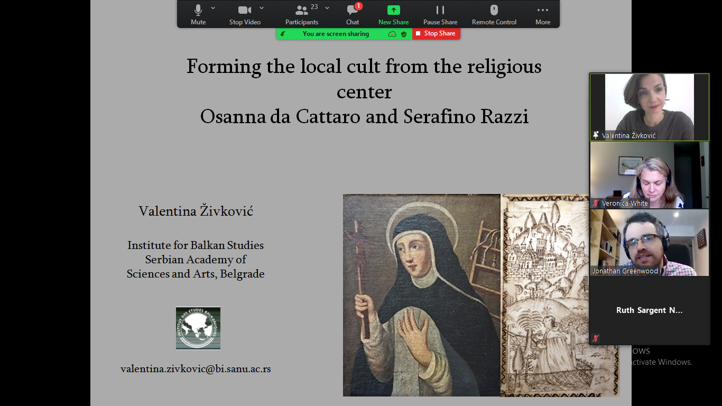
Task: Click Jonathan Greenwood's name label
Action: click(625, 271)
